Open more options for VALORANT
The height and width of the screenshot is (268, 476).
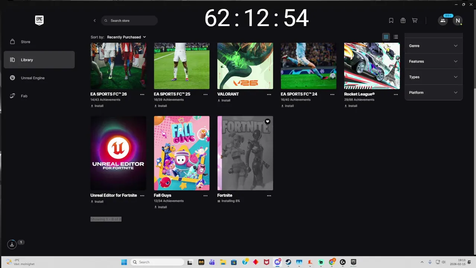(269, 95)
